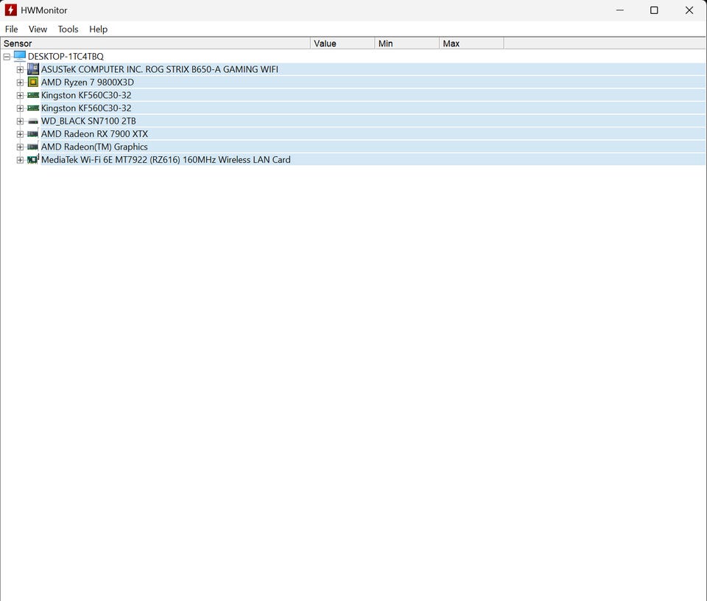707x601 pixels.
Task: Maximize the HWMonitor window
Action: pyautogui.click(x=654, y=10)
